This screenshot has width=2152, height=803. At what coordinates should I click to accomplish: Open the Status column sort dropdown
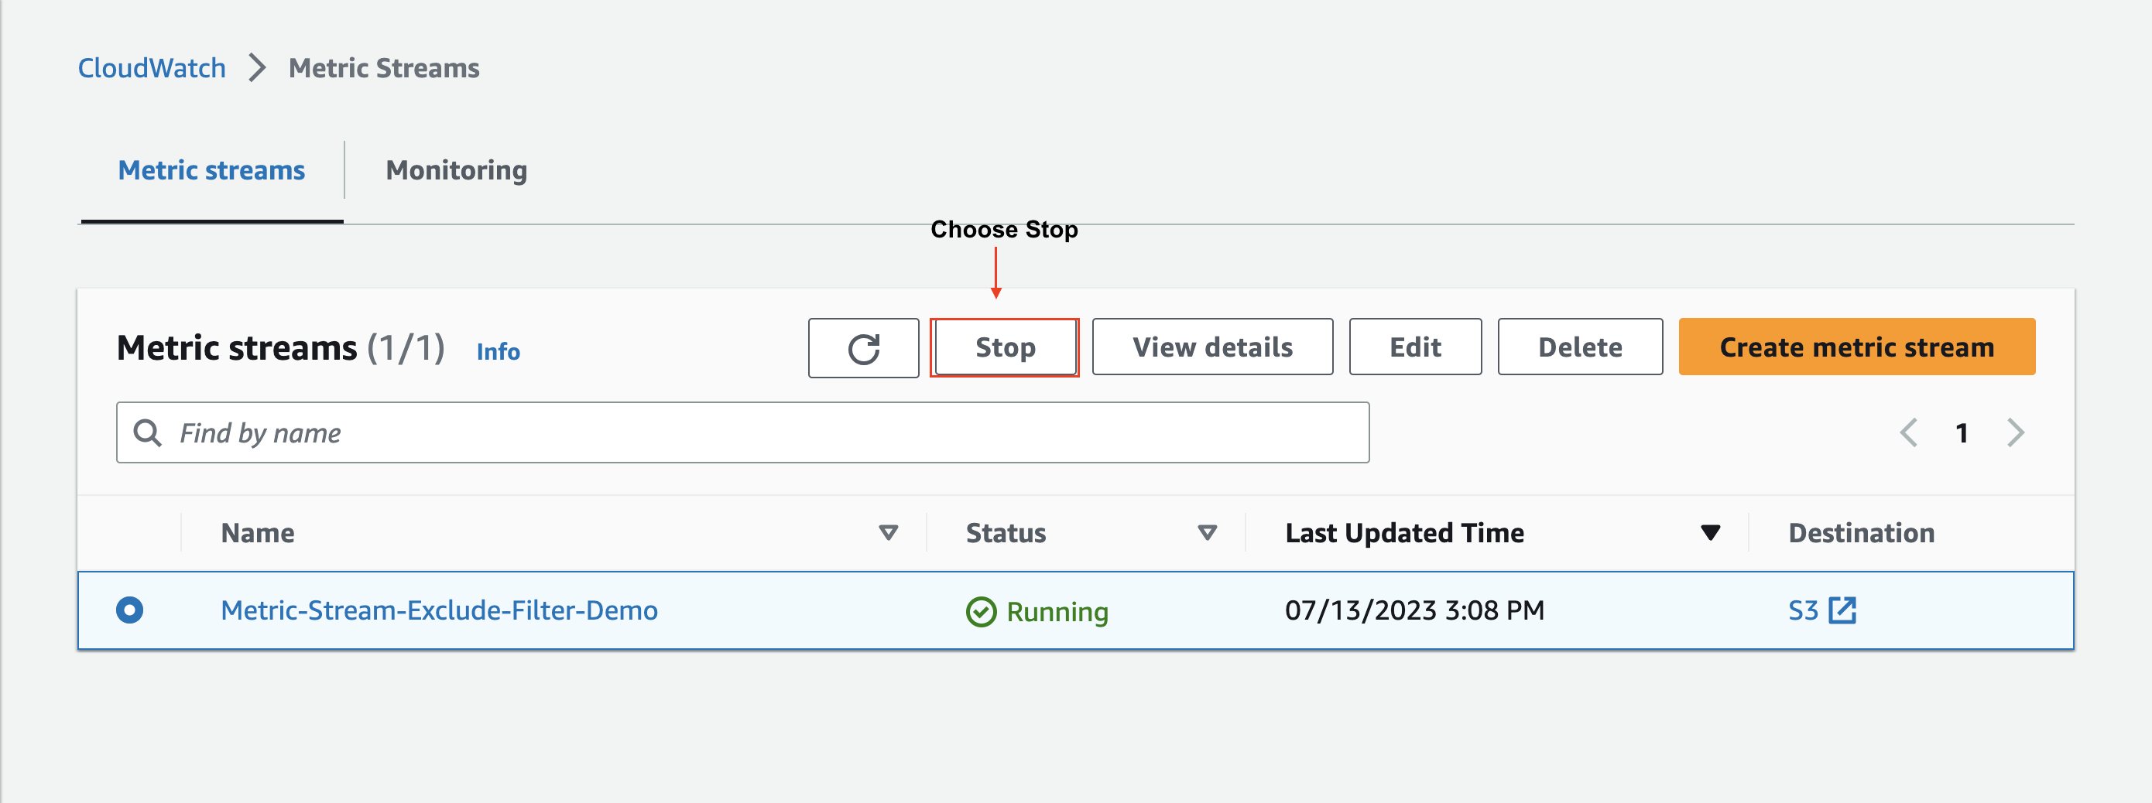pyautogui.click(x=1205, y=531)
